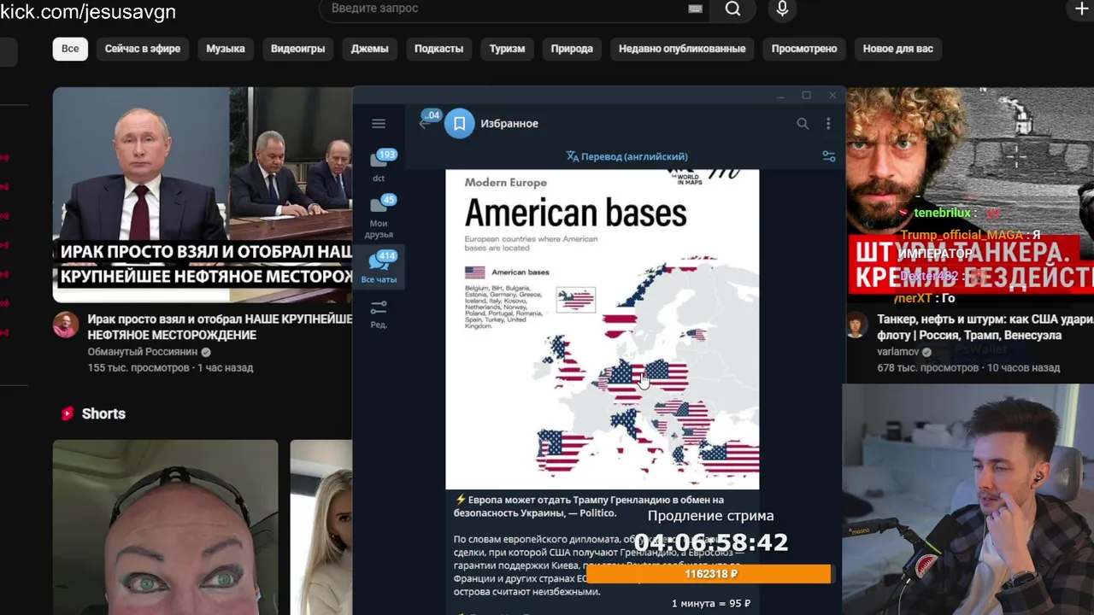The image size is (1094, 615).
Task: Click the Shorts logo icon
Action: tap(68, 413)
